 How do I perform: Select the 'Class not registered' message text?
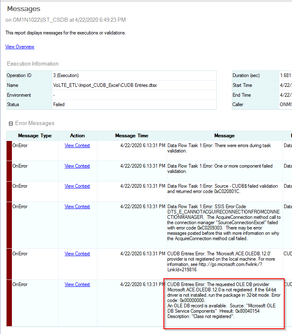point(224,300)
